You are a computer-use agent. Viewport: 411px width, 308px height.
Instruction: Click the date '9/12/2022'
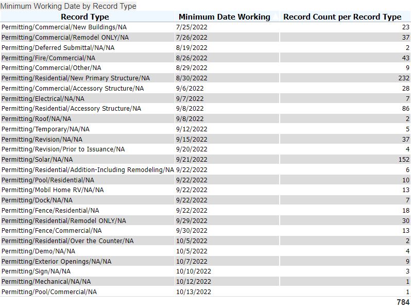[x=192, y=129]
